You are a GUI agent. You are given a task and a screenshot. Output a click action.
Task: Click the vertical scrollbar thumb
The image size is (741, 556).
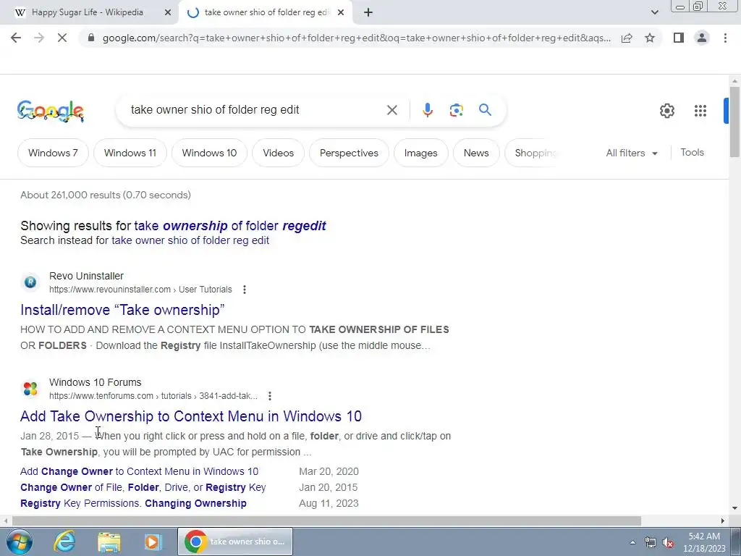tap(734, 122)
